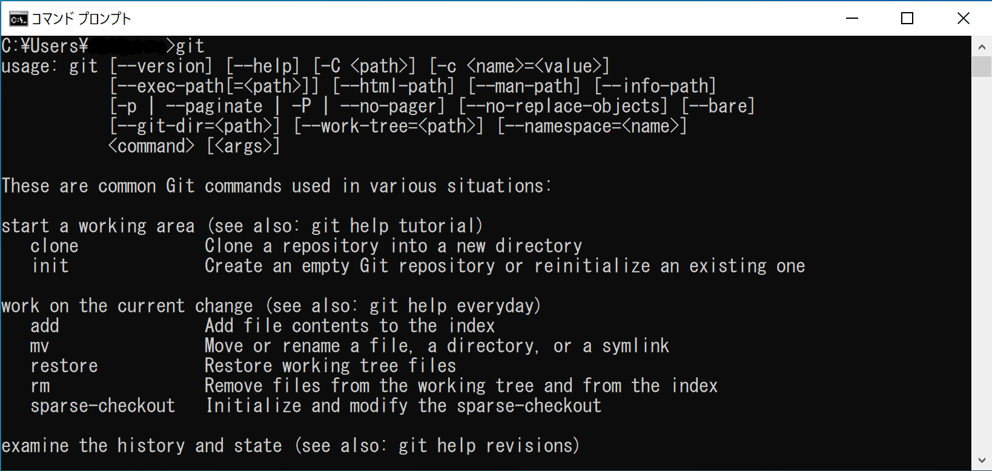The height and width of the screenshot is (471, 992).
Task: Click the 'clone' command name
Action: point(55,246)
